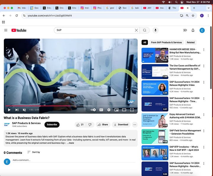Switch to the first Instagram tab

point(85,8)
